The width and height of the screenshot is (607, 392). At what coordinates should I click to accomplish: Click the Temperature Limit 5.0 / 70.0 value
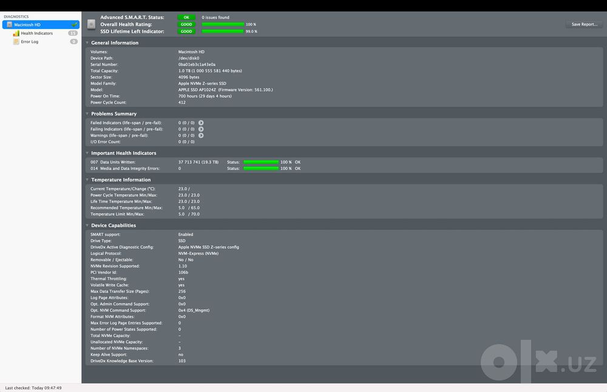(189, 214)
